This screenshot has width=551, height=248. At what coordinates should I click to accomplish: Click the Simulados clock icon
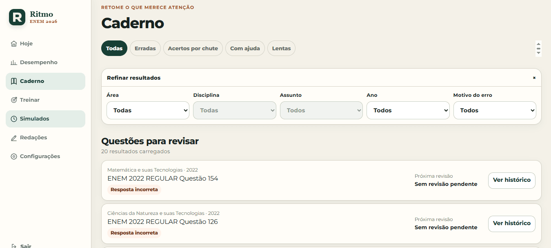point(14,119)
